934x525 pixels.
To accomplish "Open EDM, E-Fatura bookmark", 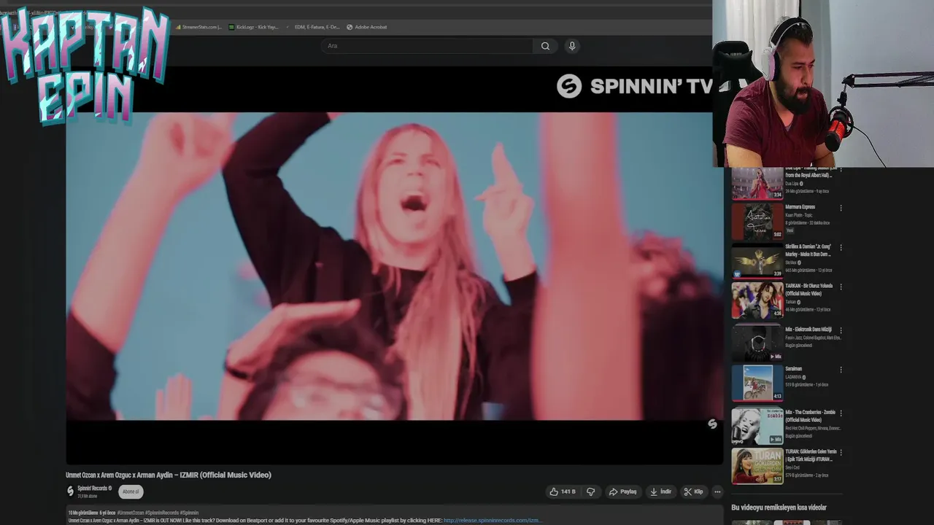I will (x=313, y=27).
